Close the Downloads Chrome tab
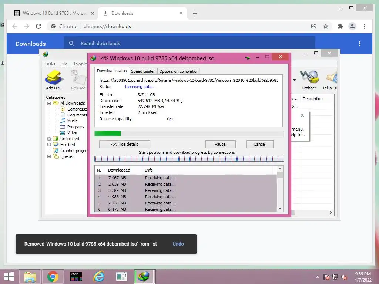This screenshot has height=284, width=379. [181, 13]
